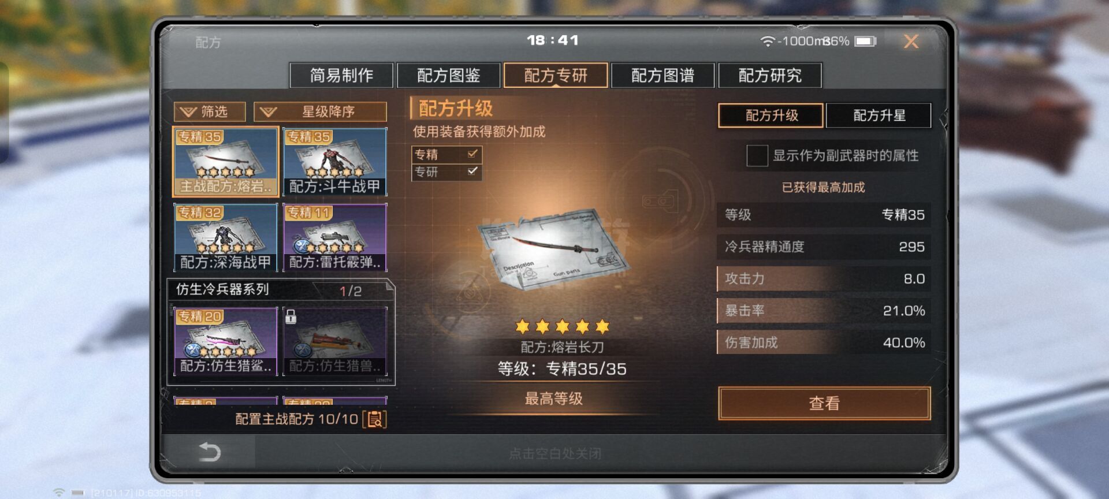The height and width of the screenshot is (499, 1109).
Task: Switch to the 配方研究 tab
Action: coord(770,75)
